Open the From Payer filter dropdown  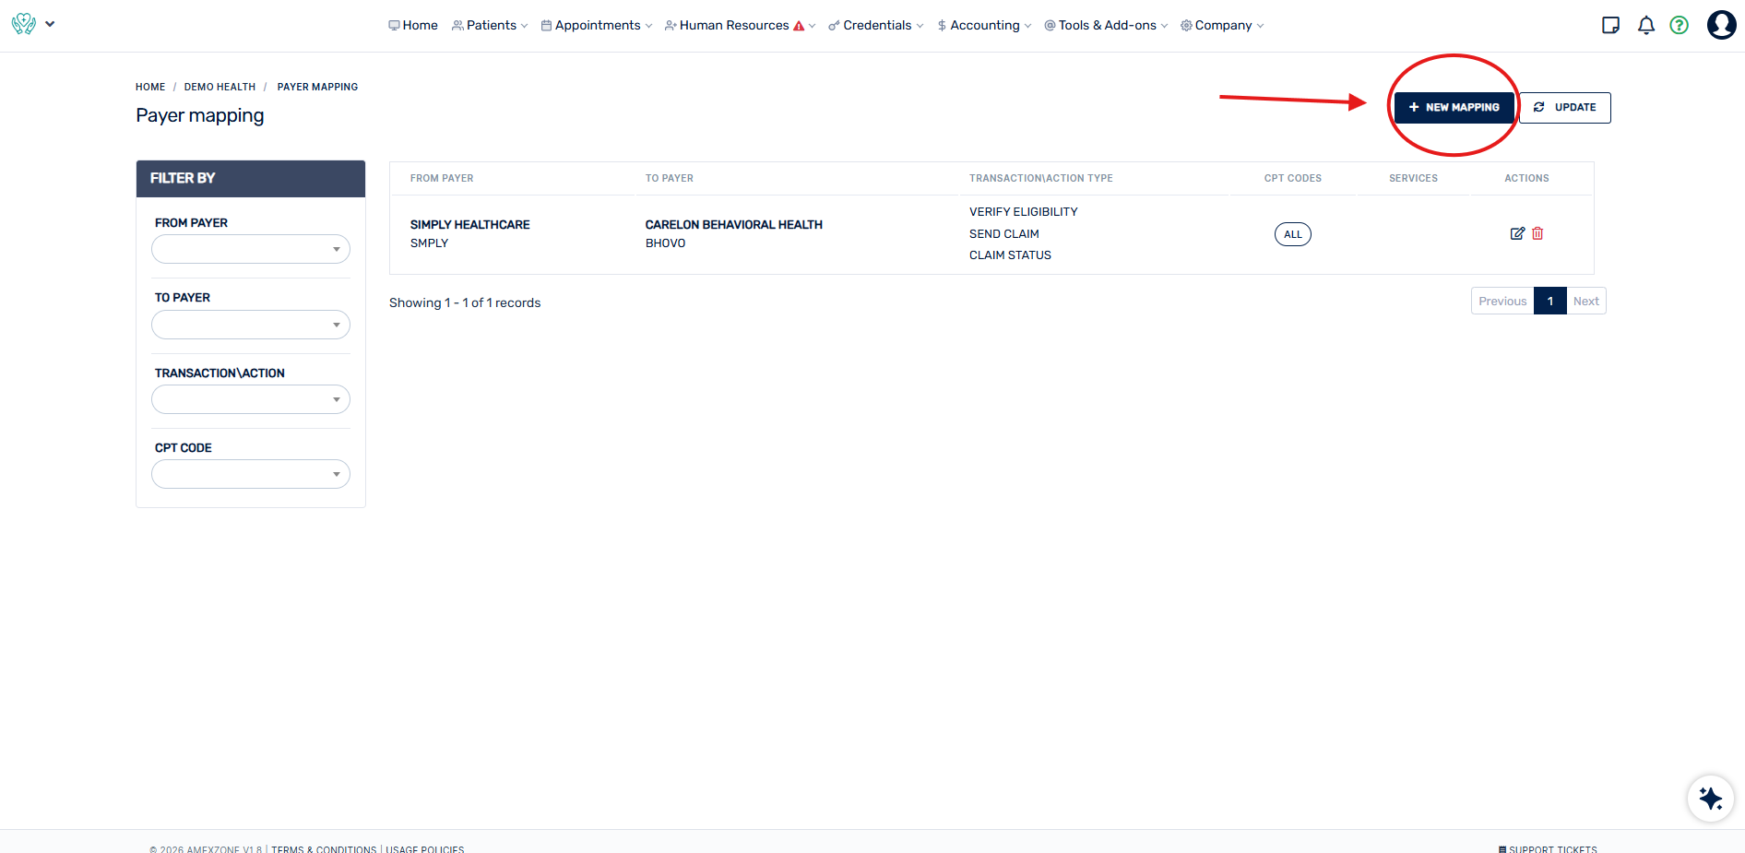(x=251, y=249)
